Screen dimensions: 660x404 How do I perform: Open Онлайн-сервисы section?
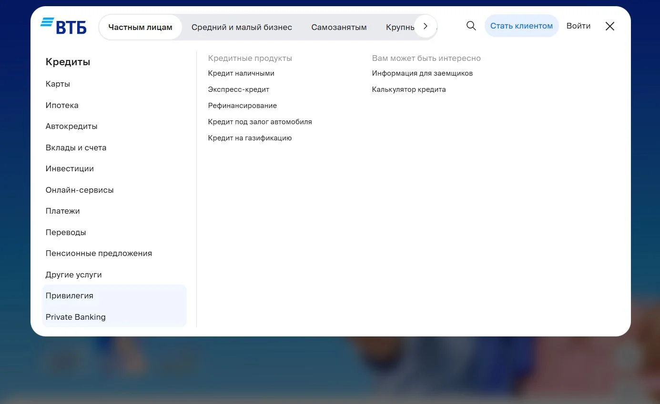(x=80, y=190)
